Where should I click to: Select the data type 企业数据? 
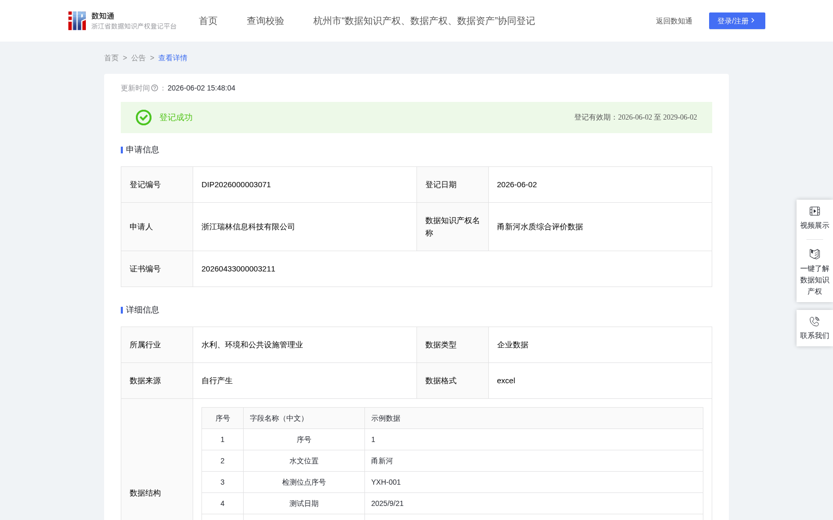click(x=513, y=345)
